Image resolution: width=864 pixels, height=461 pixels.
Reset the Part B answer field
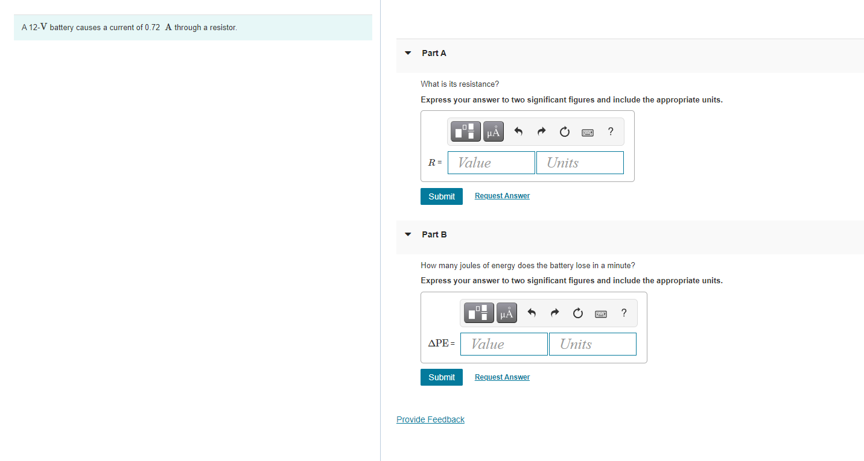pyautogui.click(x=577, y=313)
